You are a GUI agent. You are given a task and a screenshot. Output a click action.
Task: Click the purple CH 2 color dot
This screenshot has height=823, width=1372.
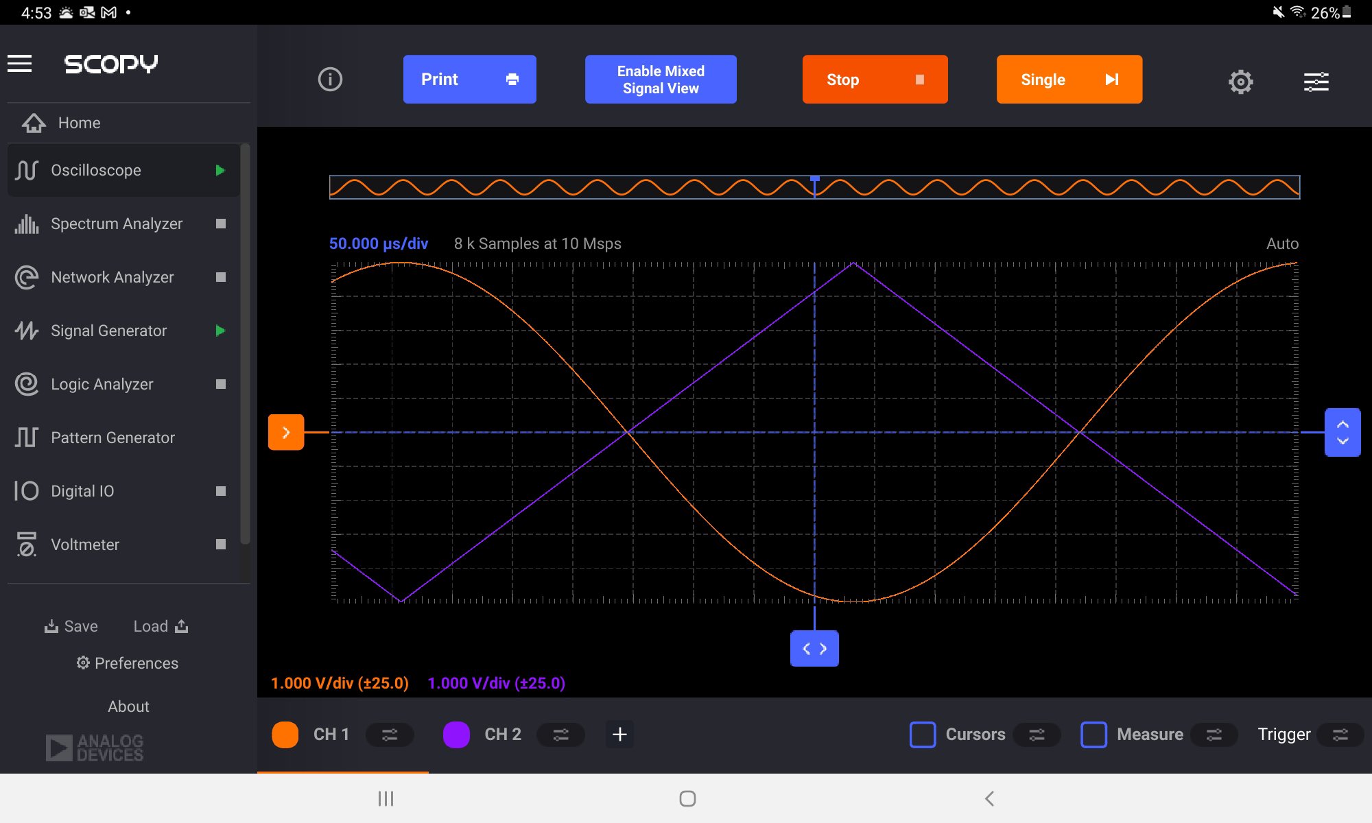click(456, 734)
